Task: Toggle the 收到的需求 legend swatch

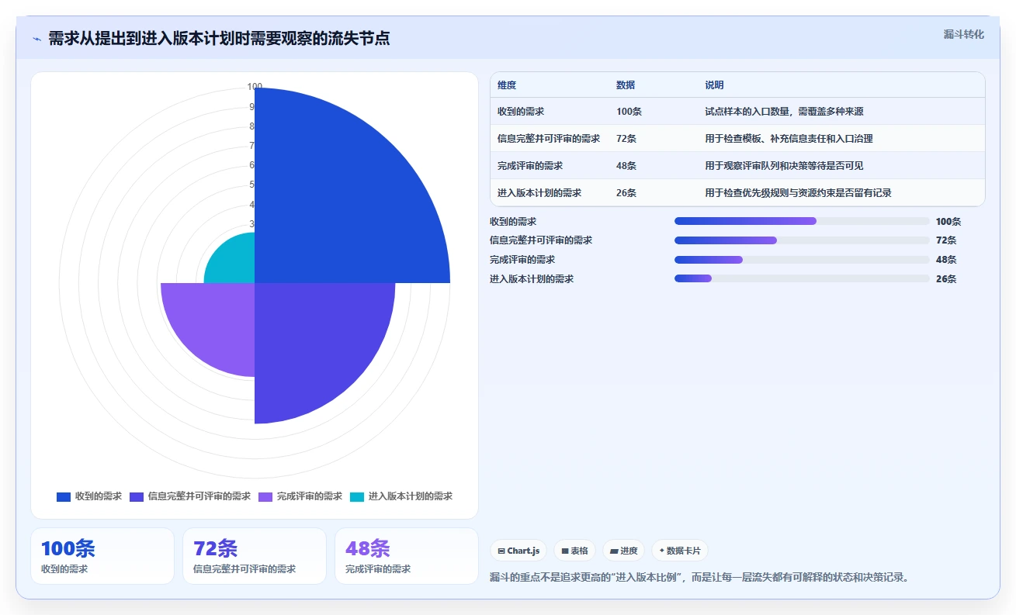Action: point(64,496)
